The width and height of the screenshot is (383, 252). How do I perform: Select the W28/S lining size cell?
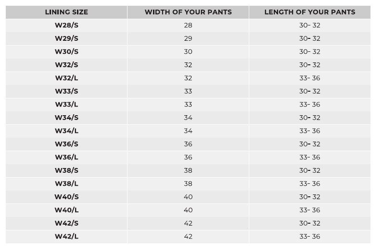click(x=66, y=25)
